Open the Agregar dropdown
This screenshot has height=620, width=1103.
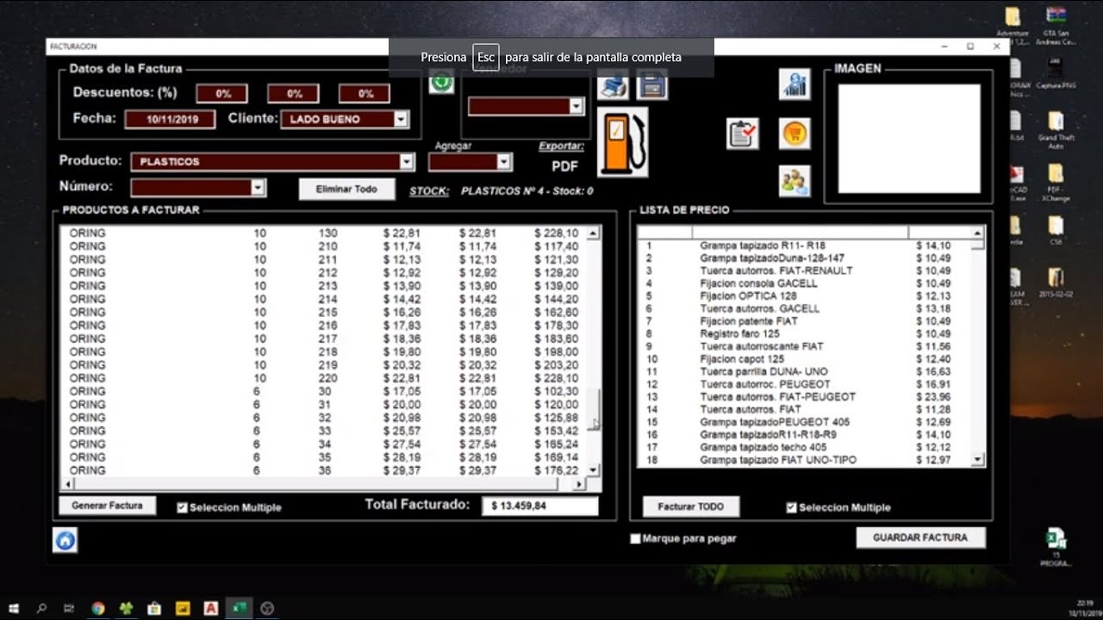tap(504, 162)
